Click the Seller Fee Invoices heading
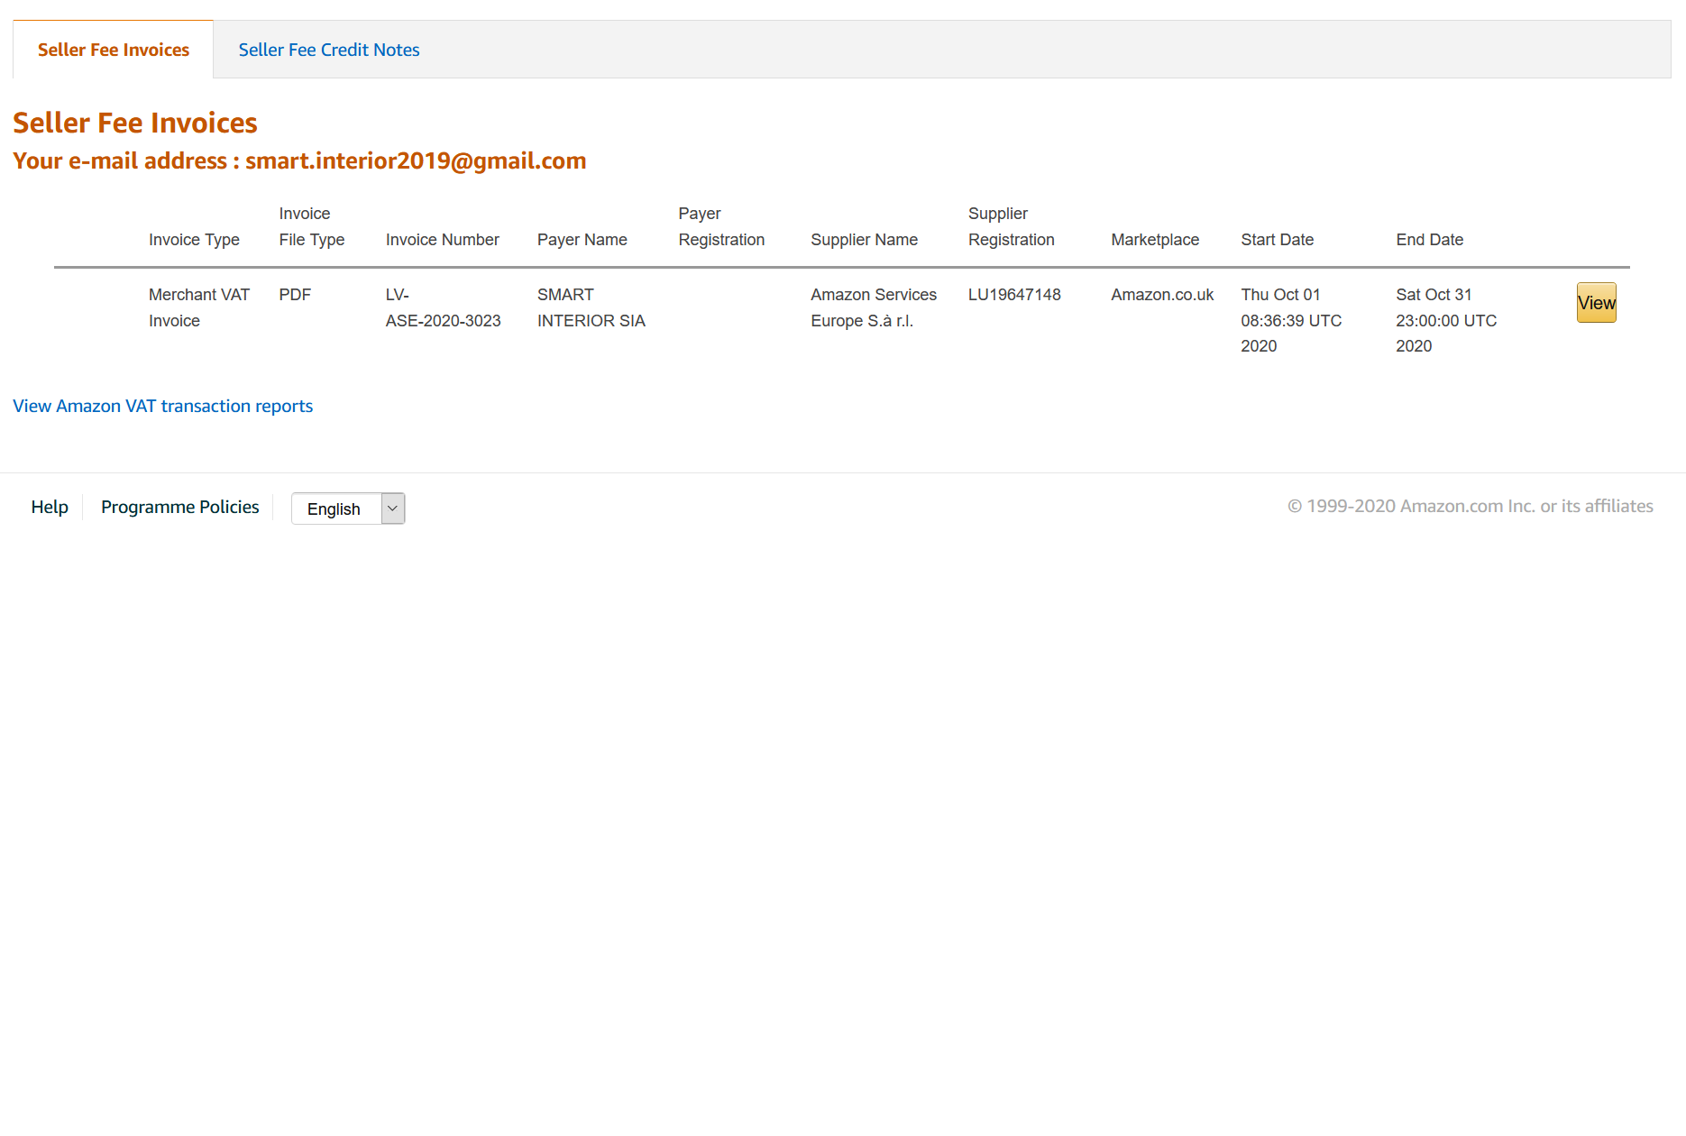The height and width of the screenshot is (1136, 1686). [134, 122]
